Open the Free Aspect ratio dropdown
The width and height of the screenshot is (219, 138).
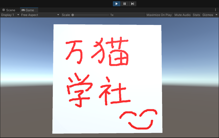click(40, 15)
